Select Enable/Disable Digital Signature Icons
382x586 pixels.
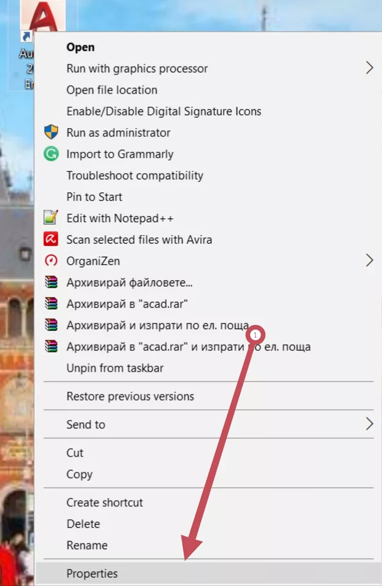[x=164, y=112]
